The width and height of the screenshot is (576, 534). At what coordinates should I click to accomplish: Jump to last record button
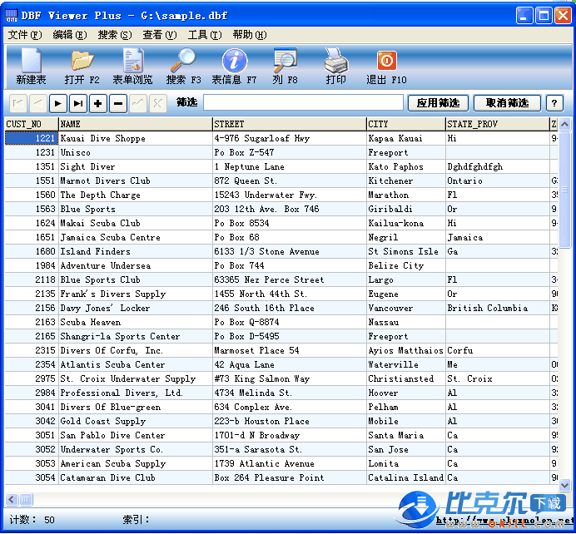[78, 103]
